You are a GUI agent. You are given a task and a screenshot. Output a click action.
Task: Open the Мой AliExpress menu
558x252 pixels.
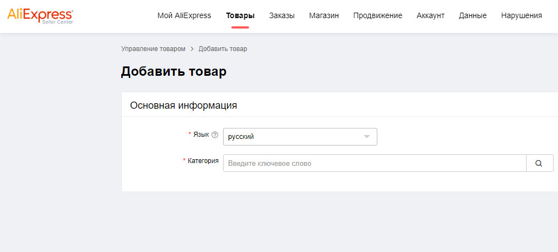tap(184, 15)
